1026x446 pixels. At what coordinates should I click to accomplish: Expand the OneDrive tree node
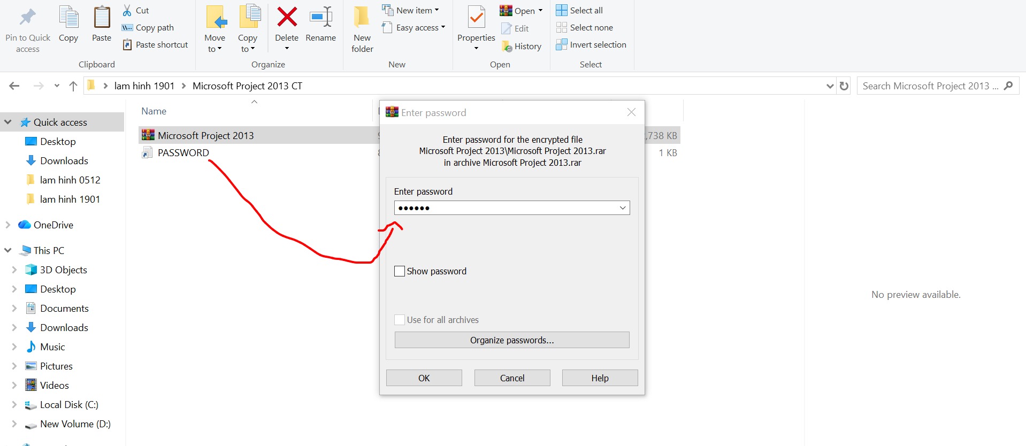point(8,225)
